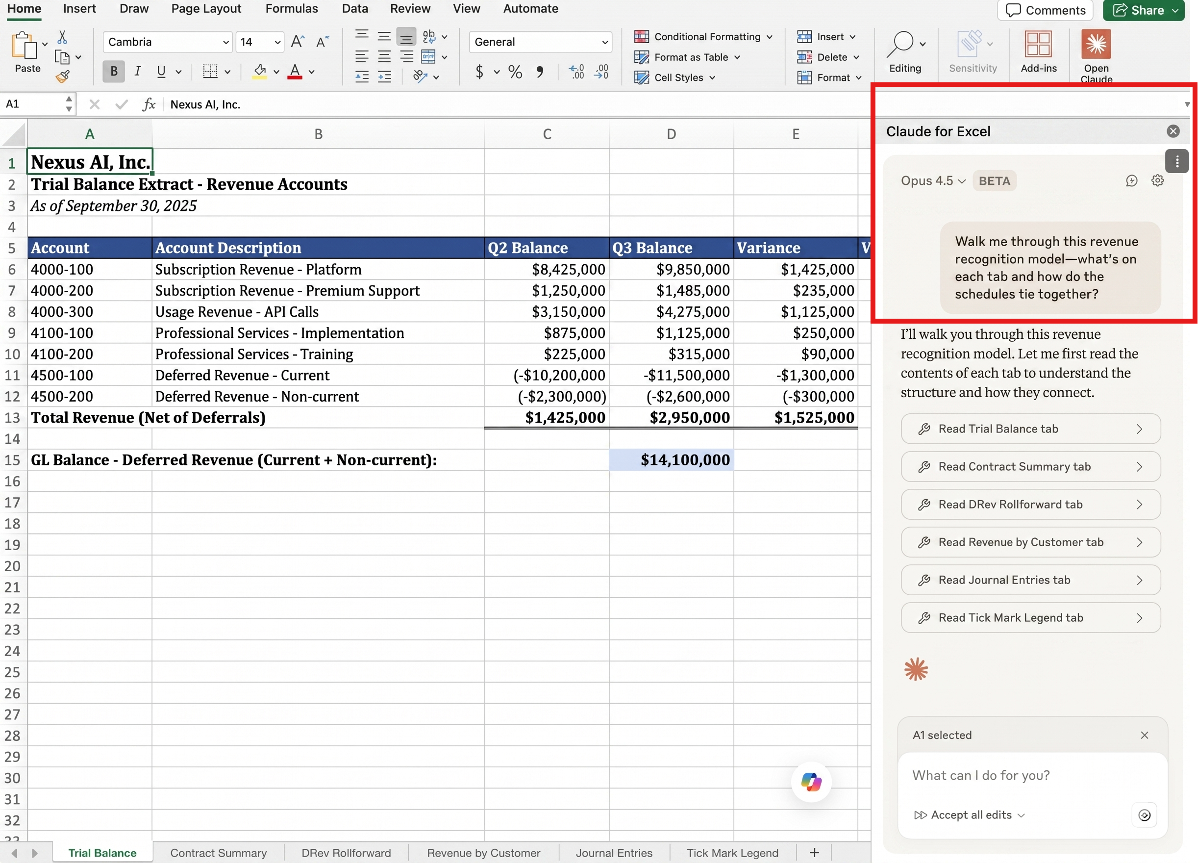
Task: Click Read DRev Rollforward tab button
Action: (1029, 504)
